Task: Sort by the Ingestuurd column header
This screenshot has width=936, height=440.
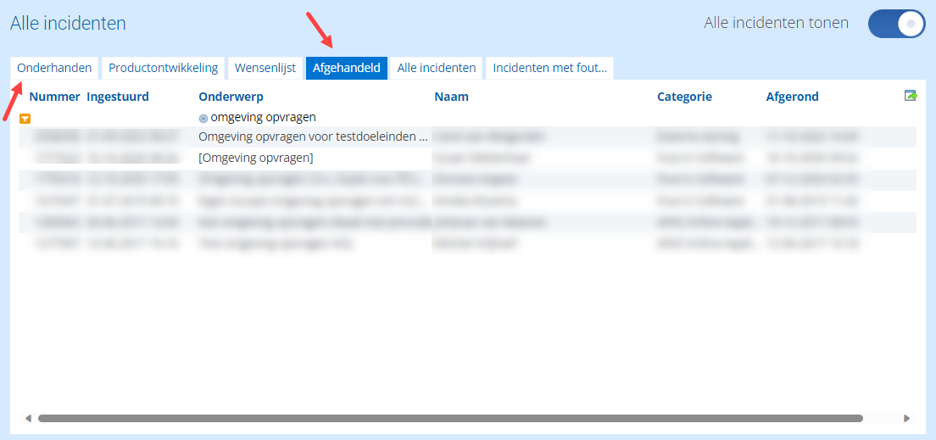Action: click(x=118, y=97)
